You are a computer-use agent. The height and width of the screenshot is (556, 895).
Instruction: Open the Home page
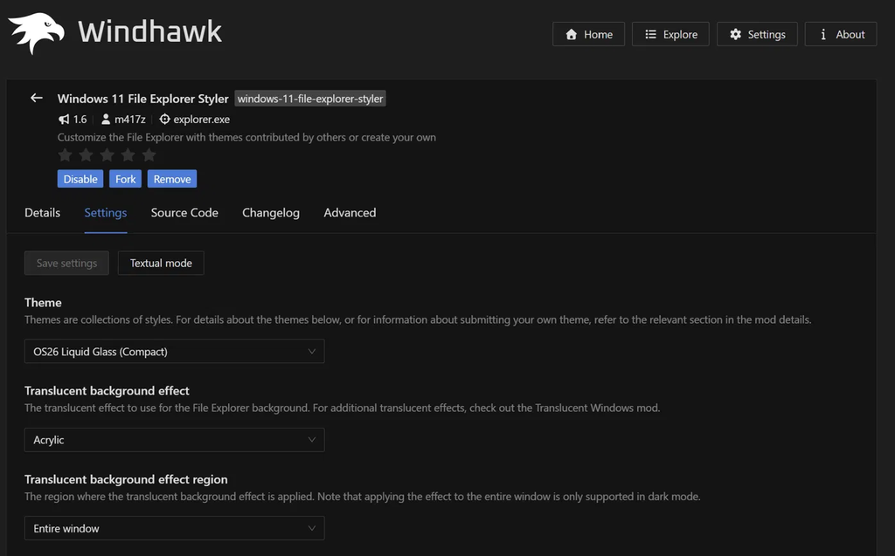click(588, 34)
